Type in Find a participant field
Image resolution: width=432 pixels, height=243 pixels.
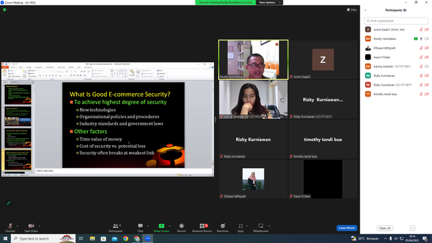(396, 21)
